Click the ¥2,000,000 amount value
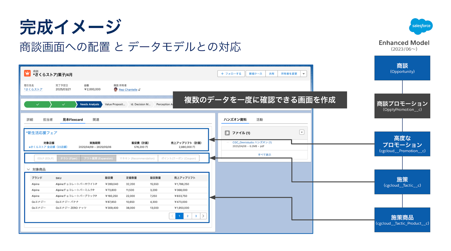Viewport: 451px width, 251px height. (92, 89)
